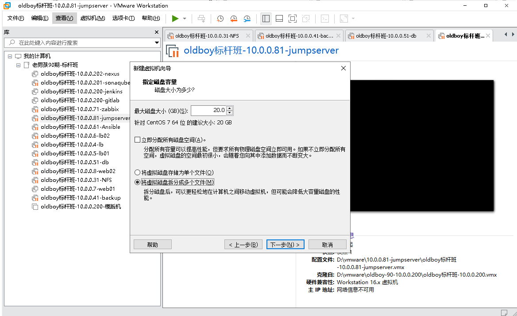The image size is (517, 316).
Task: Click the 帮助 button in wizard
Action: (153, 244)
